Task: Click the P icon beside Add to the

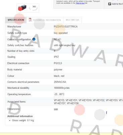Action: coord(110,4)
